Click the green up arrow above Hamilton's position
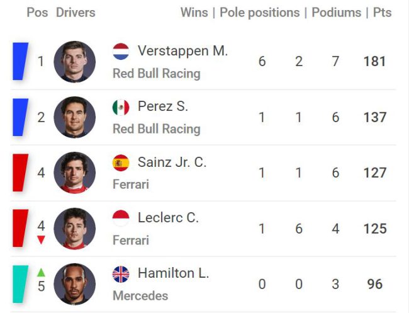The width and height of the screenshot is (409, 313). [x=41, y=273]
